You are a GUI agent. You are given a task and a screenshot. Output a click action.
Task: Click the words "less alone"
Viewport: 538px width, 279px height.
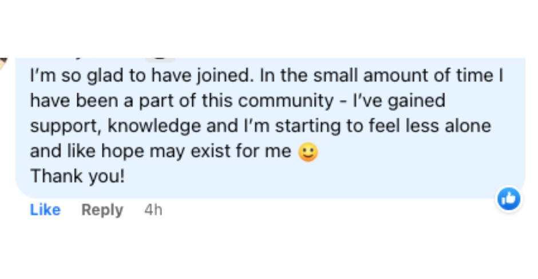click(453, 126)
